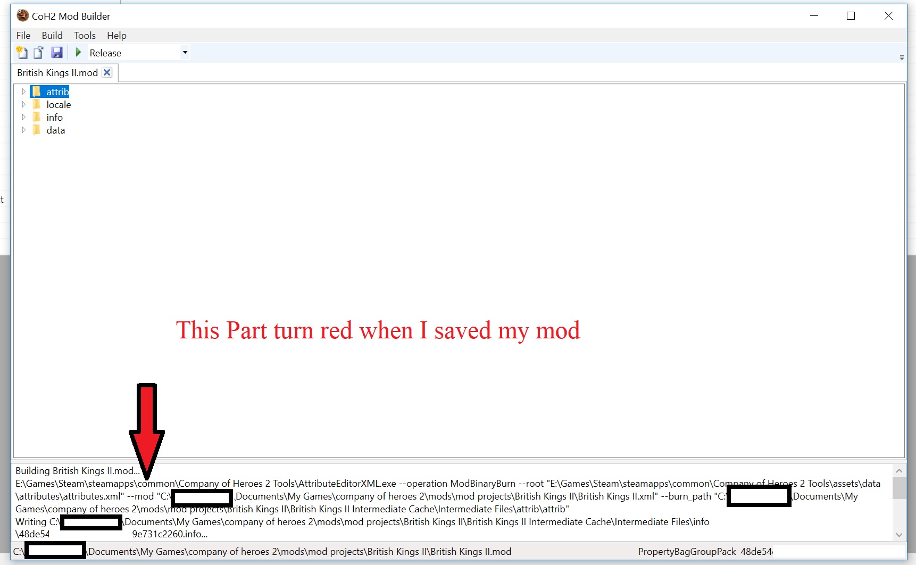The height and width of the screenshot is (565, 916).
Task: Select the locale folder in the tree
Action: point(59,104)
